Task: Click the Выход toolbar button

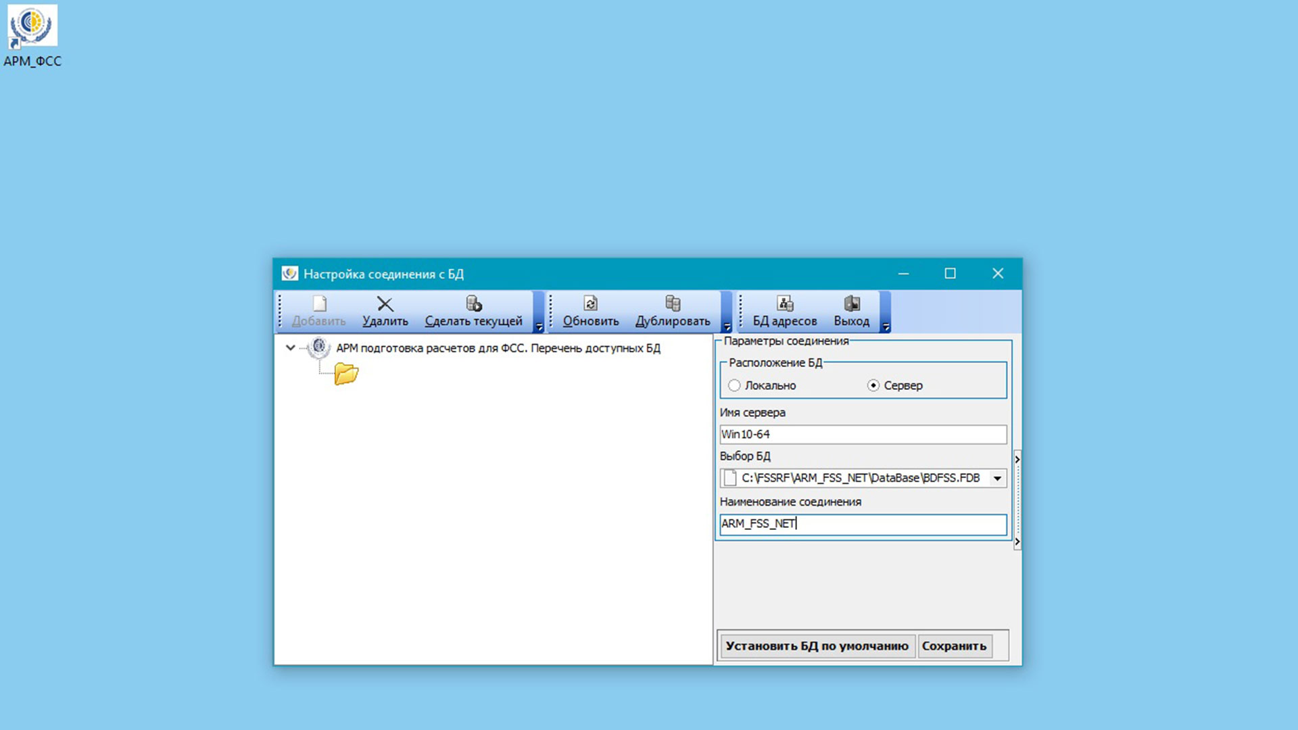Action: tap(851, 312)
